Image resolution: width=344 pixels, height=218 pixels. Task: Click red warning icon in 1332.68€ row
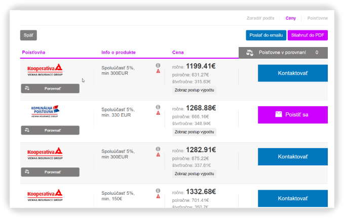tap(158, 196)
